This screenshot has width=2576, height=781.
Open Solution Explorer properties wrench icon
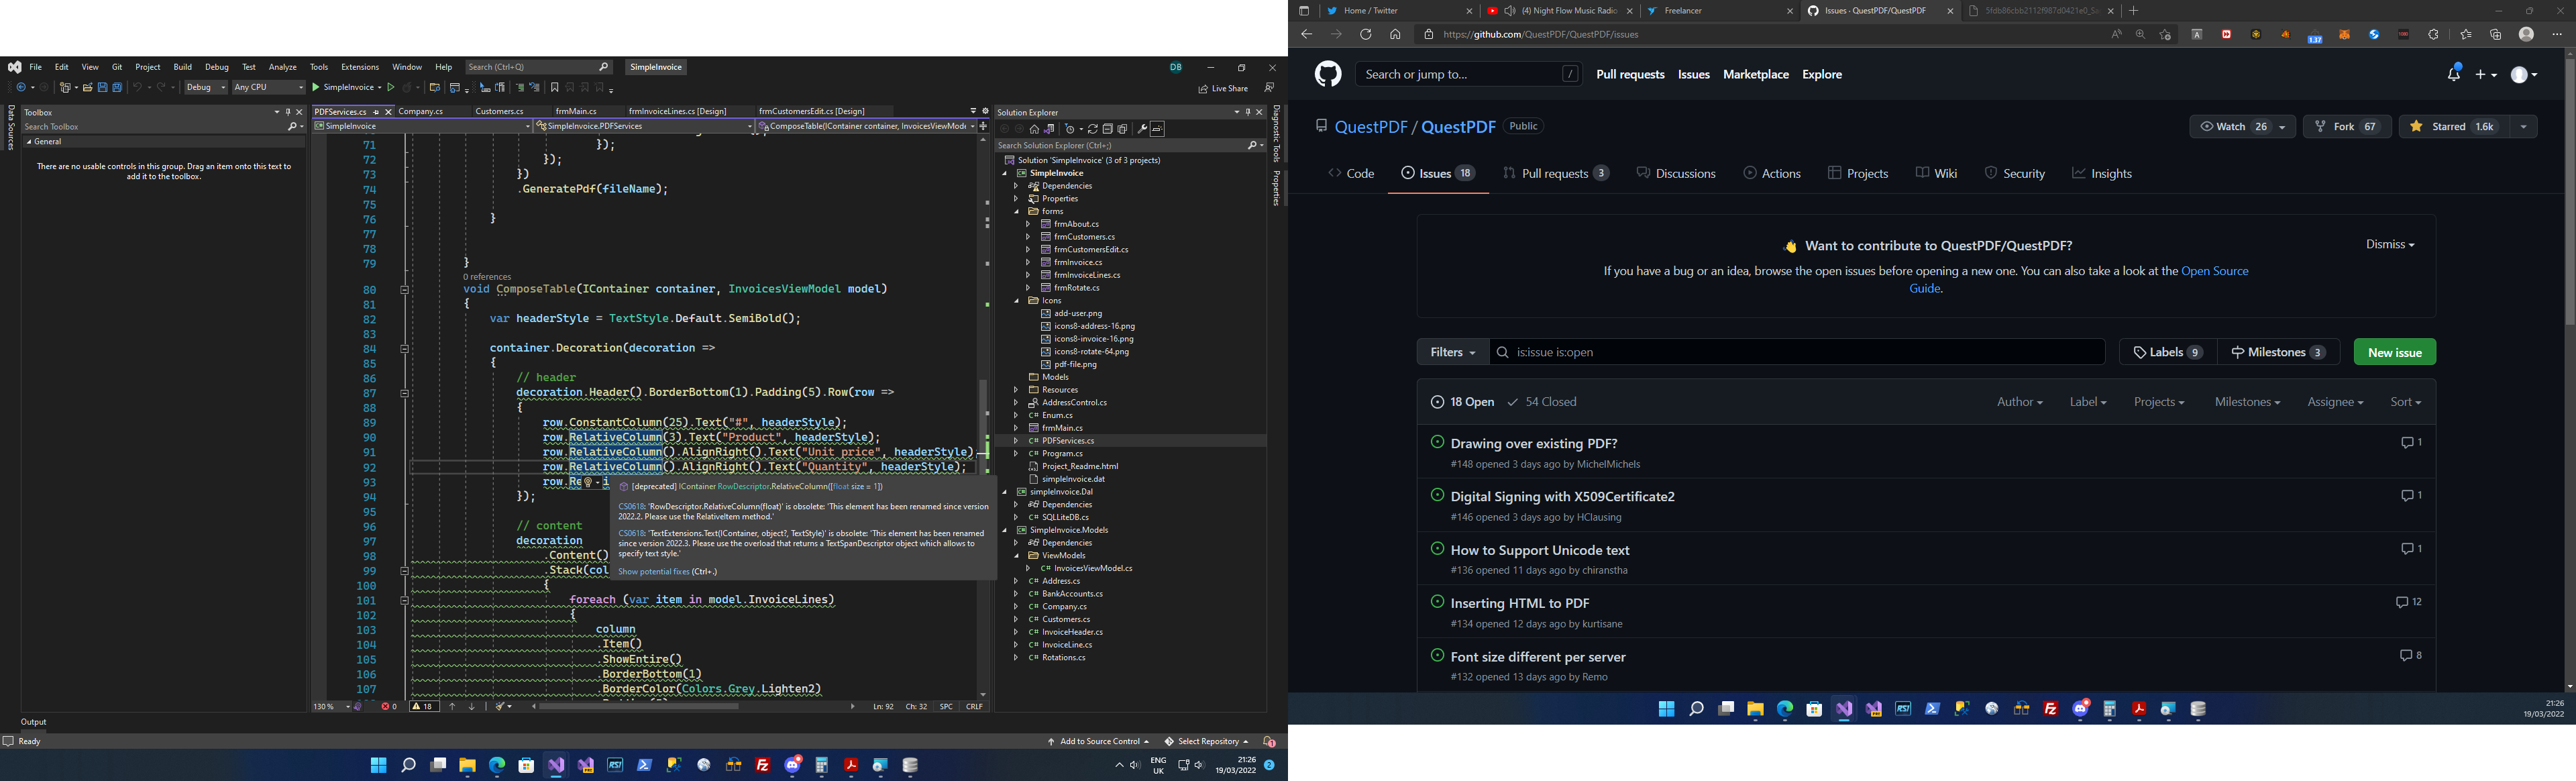(x=1142, y=129)
